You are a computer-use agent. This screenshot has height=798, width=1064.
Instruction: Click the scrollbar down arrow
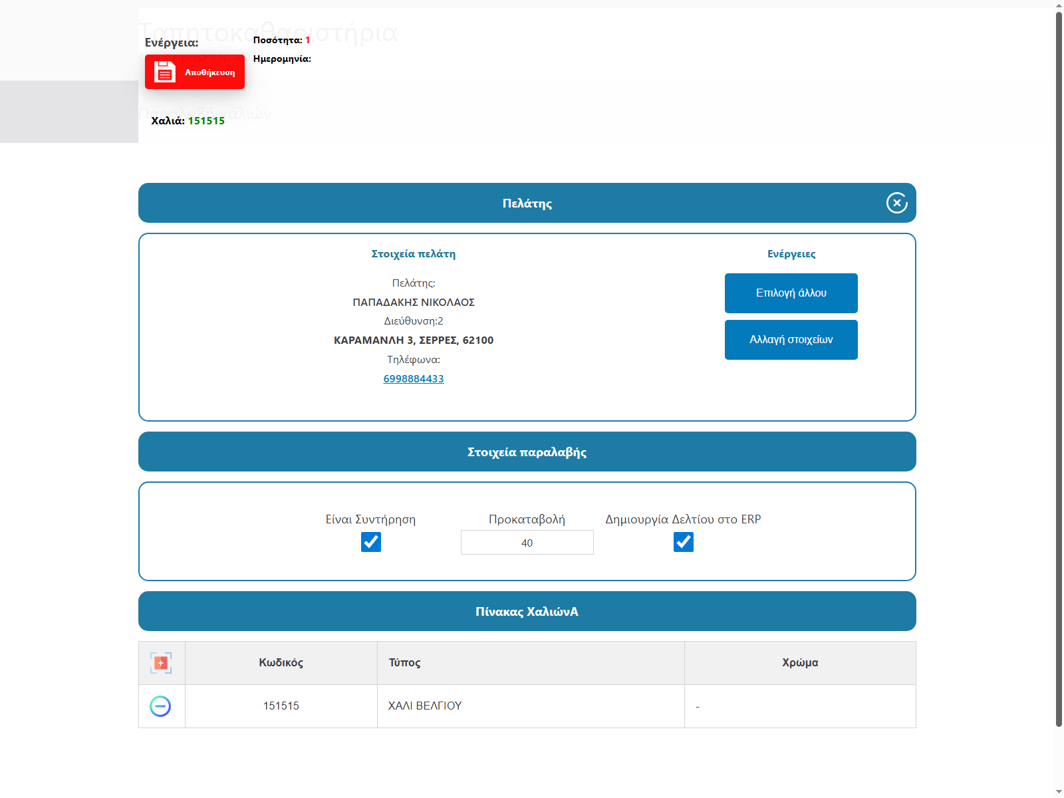point(1059,793)
